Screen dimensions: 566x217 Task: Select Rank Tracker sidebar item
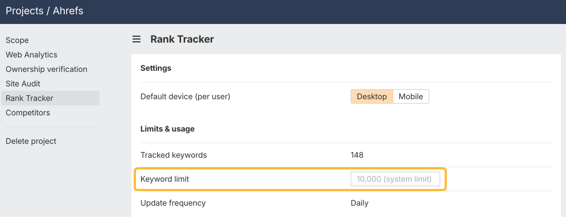[x=29, y=98]
